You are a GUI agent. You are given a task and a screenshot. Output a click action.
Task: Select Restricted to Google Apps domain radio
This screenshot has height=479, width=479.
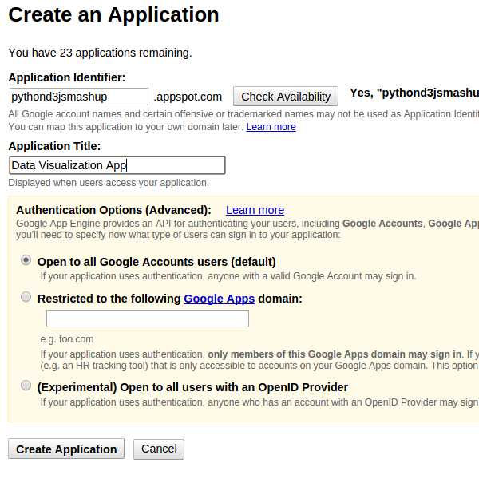26,297
